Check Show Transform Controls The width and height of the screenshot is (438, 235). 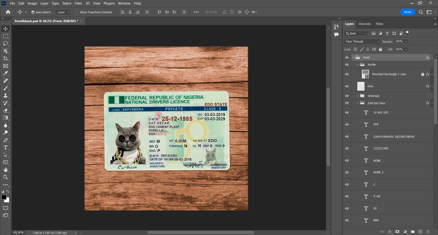(x=77, y=12)
